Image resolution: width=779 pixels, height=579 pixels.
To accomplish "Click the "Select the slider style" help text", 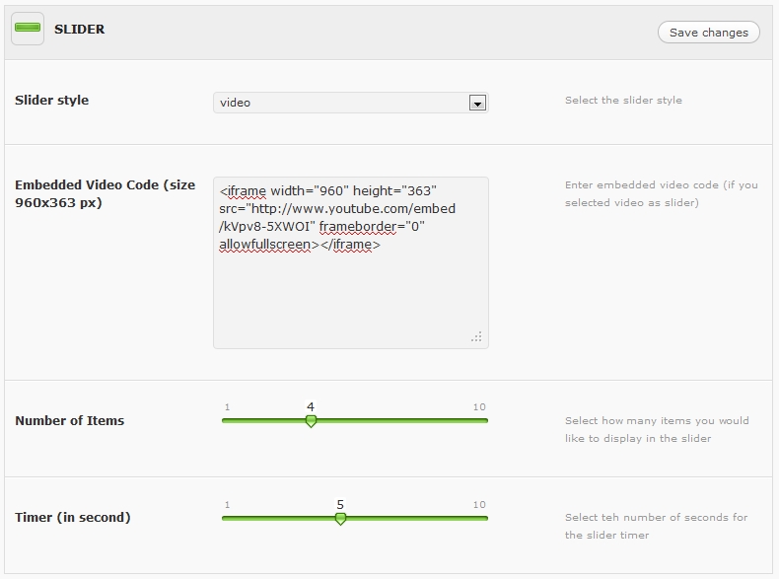I will coord(623,101).
